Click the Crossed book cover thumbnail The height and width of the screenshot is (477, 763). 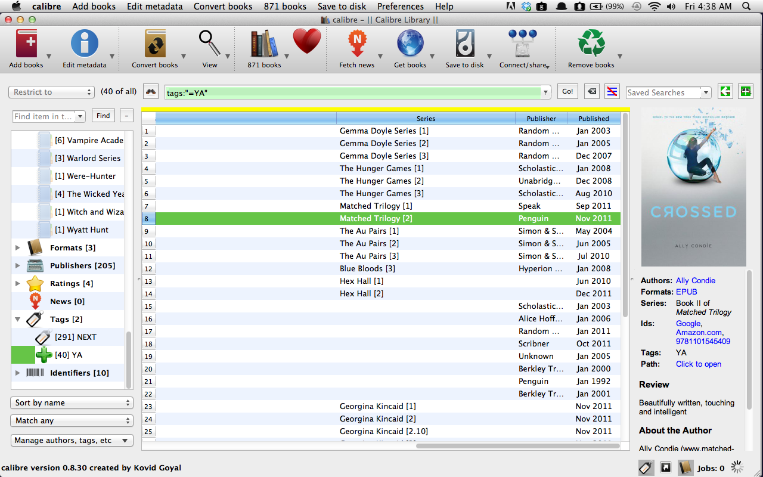pos(693,187)
